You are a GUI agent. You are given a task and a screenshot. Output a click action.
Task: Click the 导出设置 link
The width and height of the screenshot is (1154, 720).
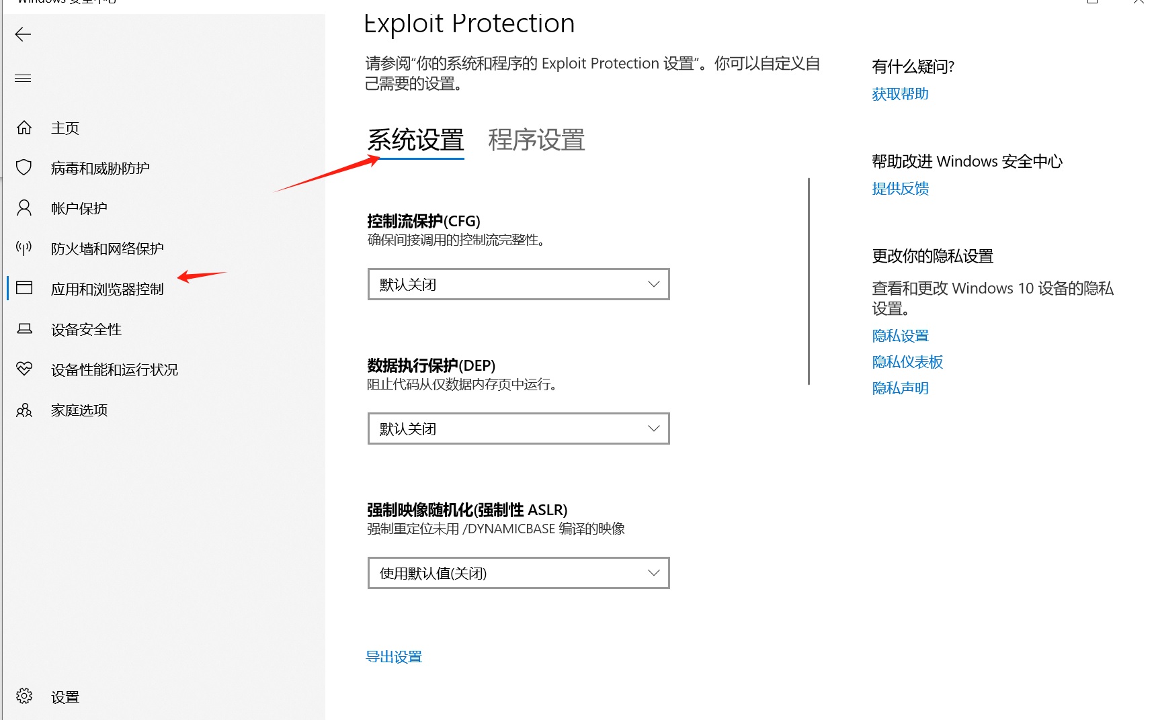pos(394,657)
